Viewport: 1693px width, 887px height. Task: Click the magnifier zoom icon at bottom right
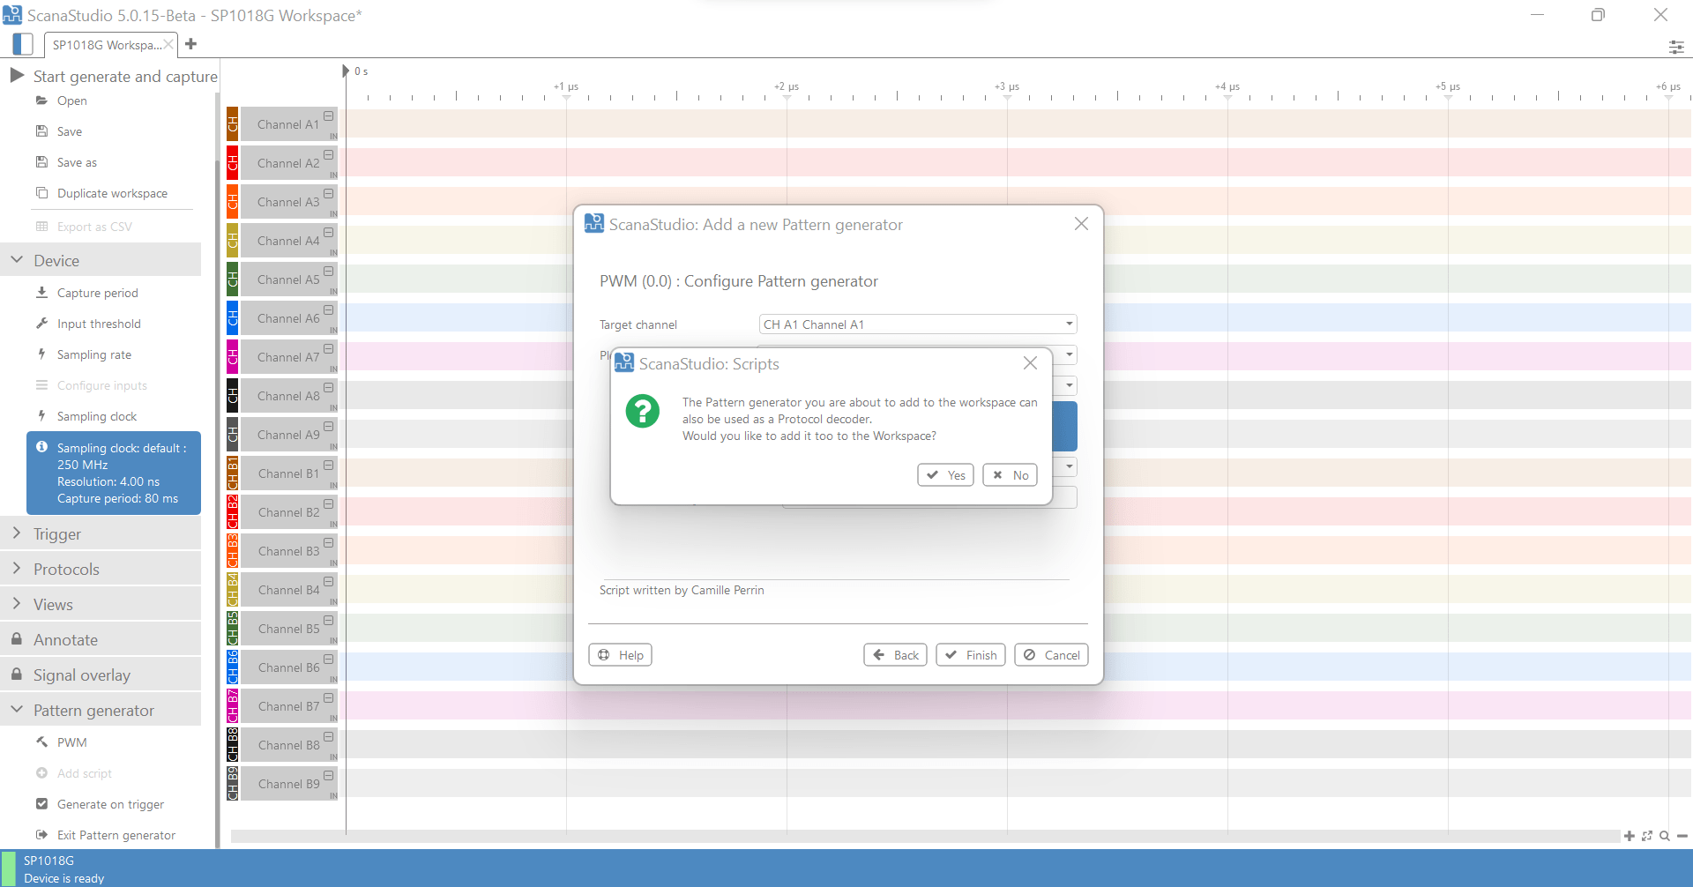coord(1664,836)
